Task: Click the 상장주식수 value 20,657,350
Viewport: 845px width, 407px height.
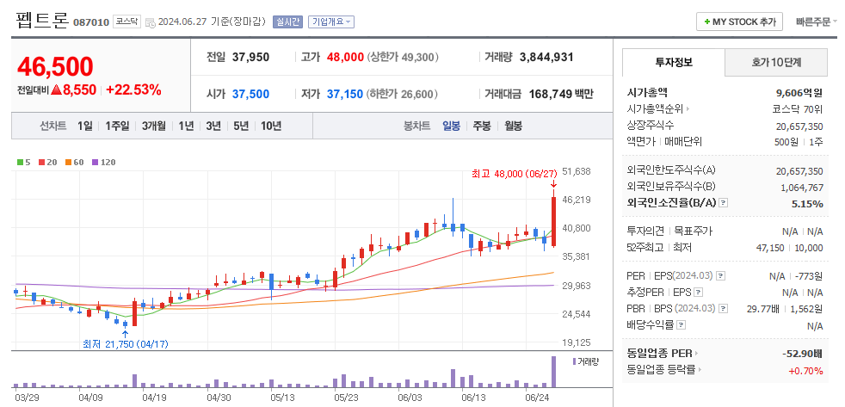Action: click(799, 126)
